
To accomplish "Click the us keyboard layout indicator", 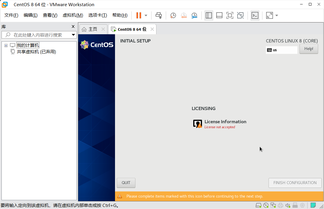I will coord(282,50).
